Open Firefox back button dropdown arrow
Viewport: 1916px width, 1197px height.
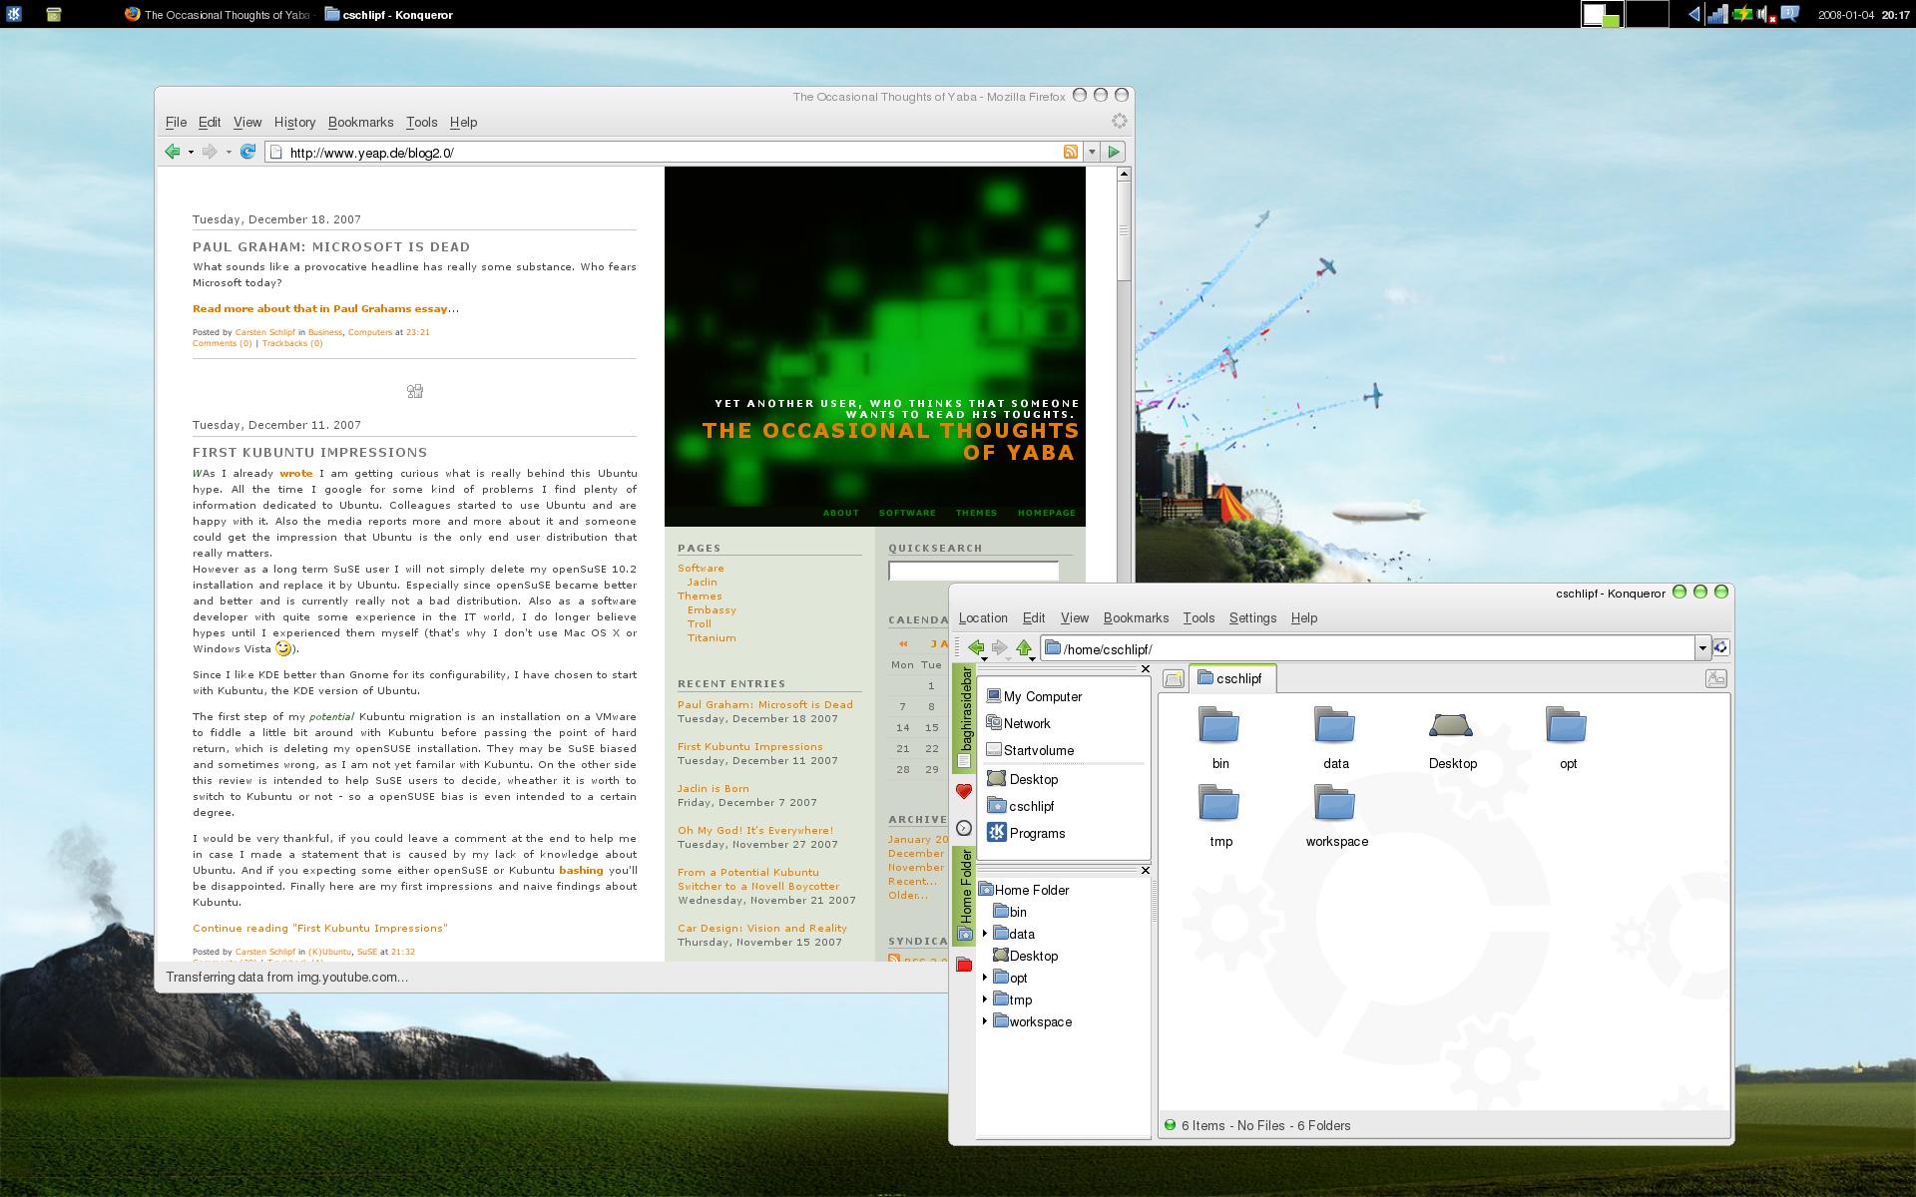[191, 153]
